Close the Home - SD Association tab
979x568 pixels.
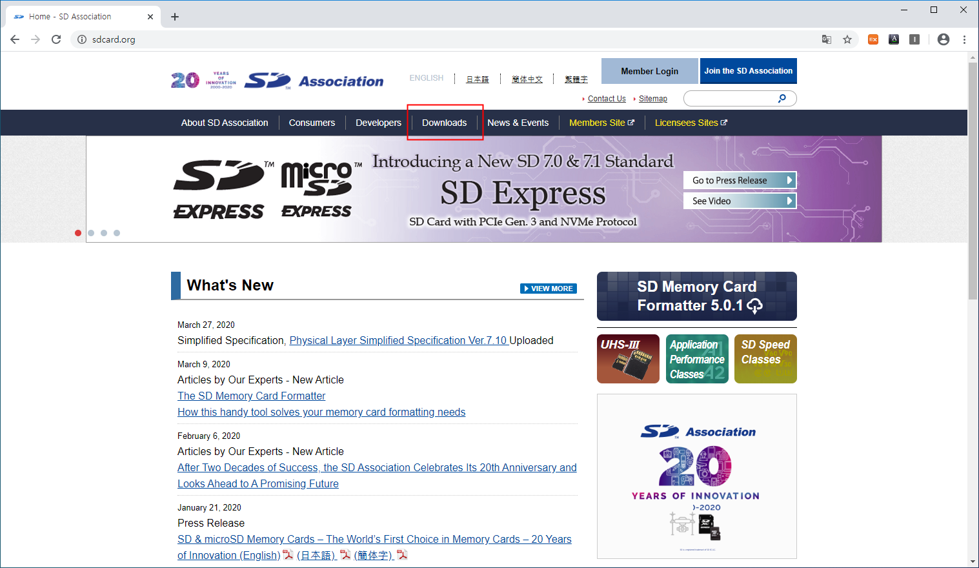pyautogui.click(x=150, y=17)
